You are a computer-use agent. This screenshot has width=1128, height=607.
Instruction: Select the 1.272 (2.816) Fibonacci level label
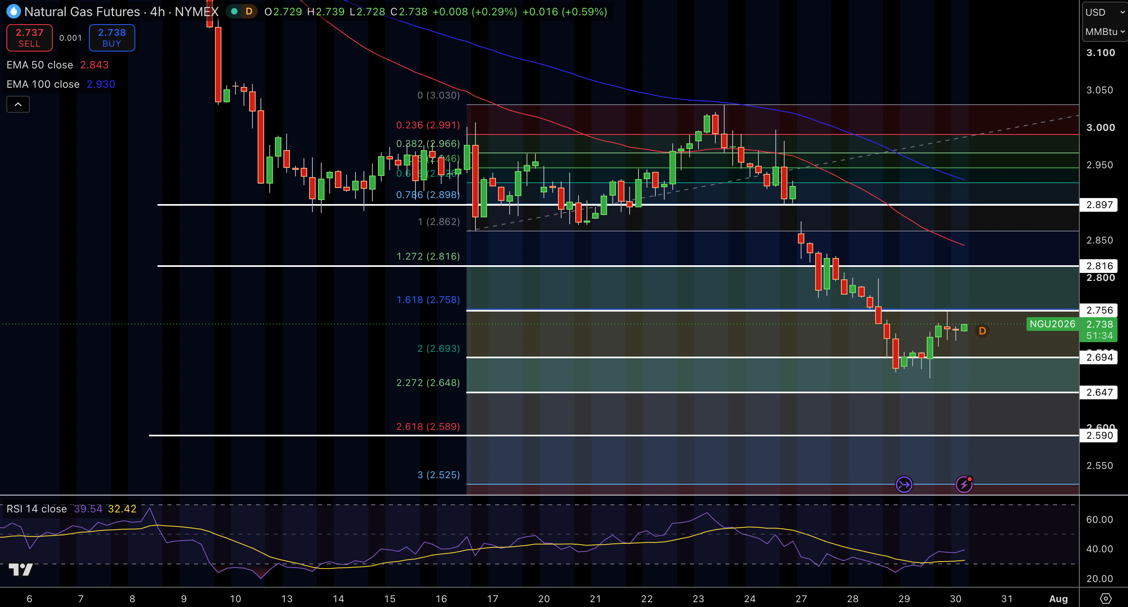tap(428, 257)
